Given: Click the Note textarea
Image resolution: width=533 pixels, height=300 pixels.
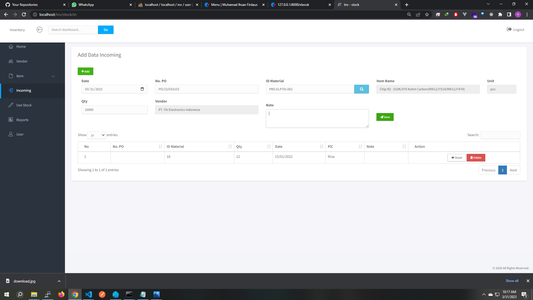Looking at the screenshot, I should pos(317,118).
